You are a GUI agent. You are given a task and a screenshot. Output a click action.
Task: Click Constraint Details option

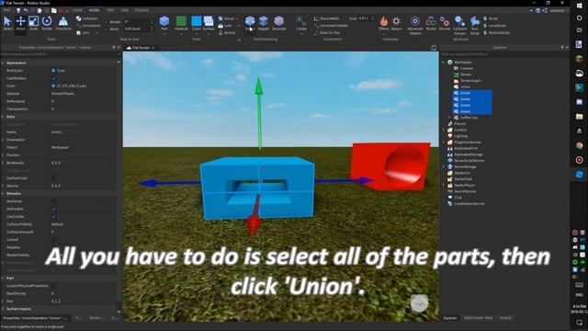331,26
